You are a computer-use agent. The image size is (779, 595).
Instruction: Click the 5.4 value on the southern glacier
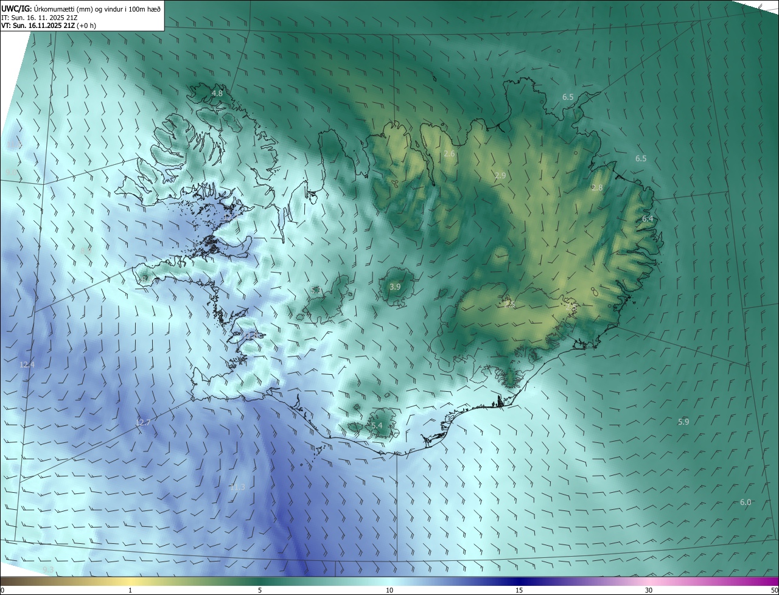[x=377, y=425]
